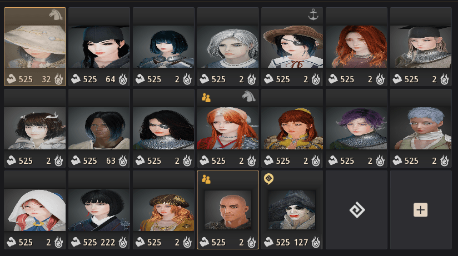Click the plus icon to add character slot
458x256 pixels.
421,209
